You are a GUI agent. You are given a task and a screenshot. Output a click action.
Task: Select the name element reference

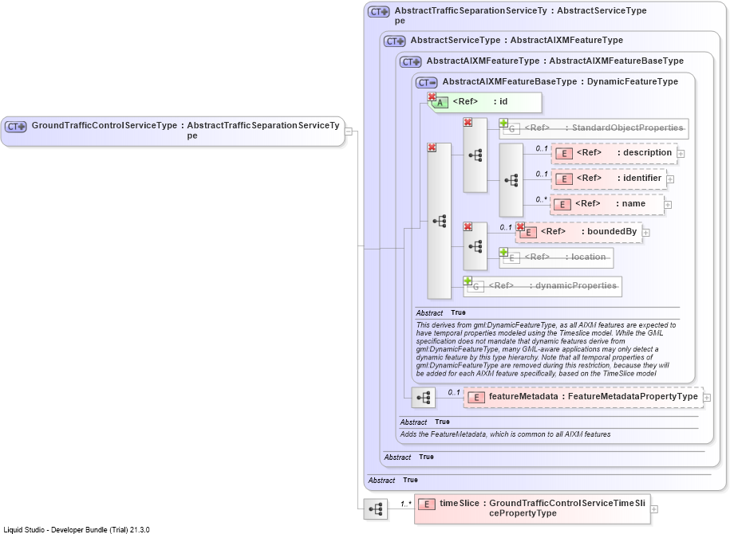[x=607, y=205]
